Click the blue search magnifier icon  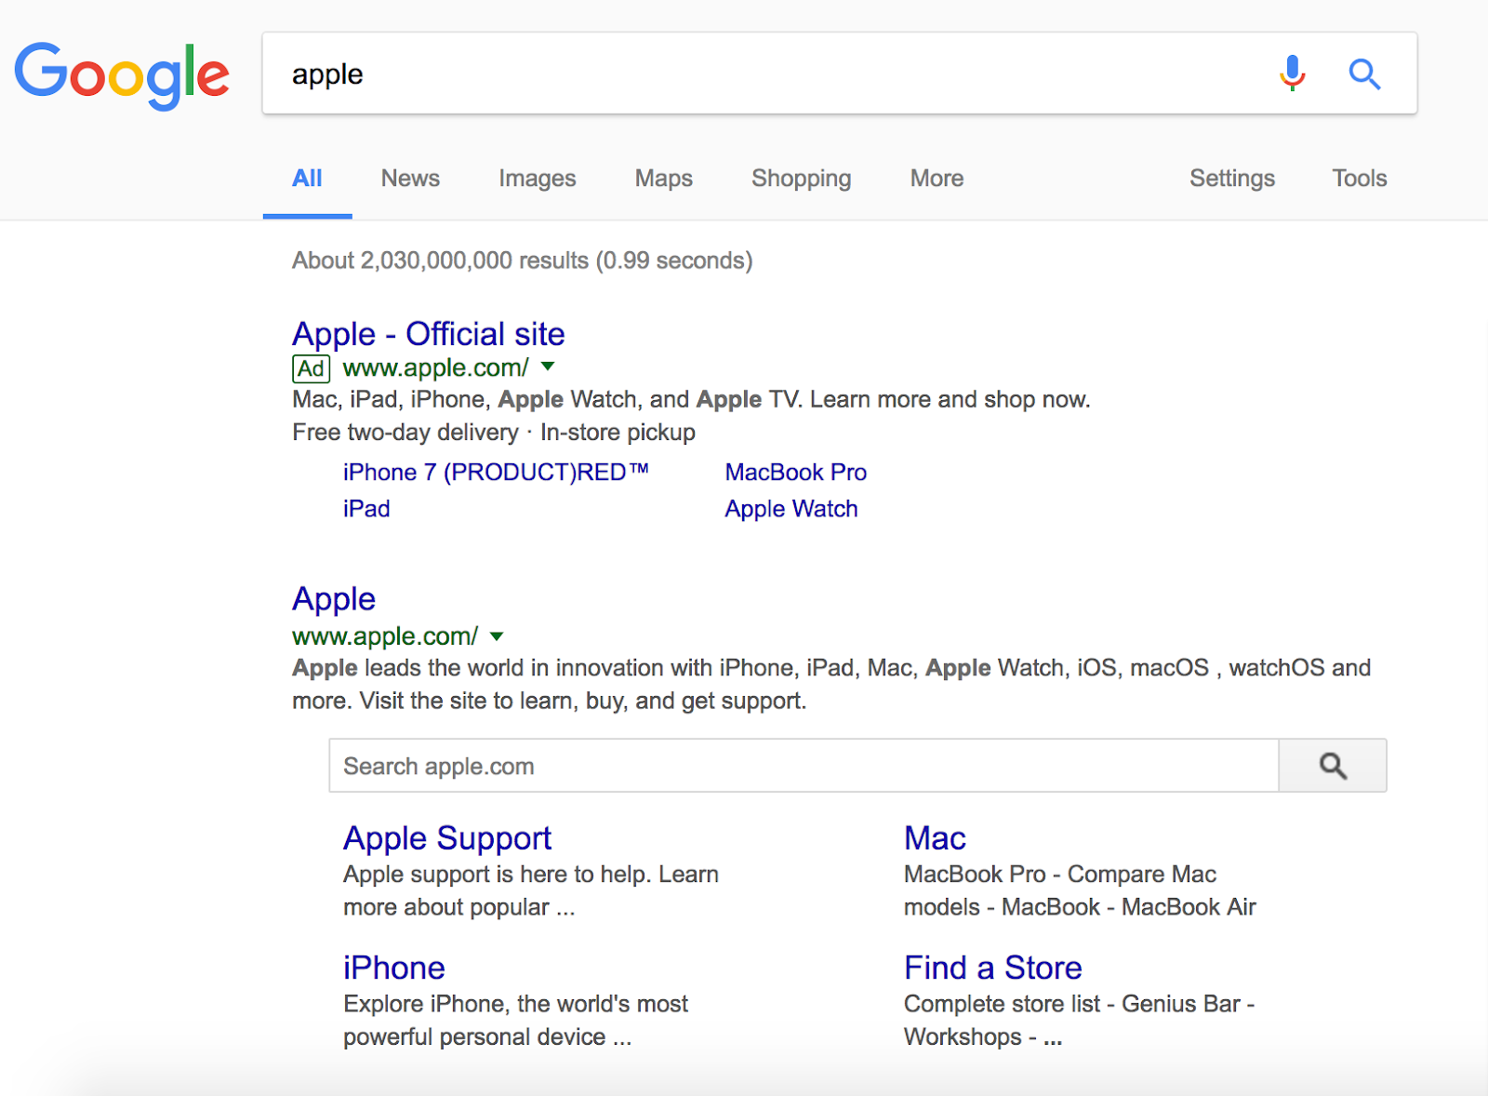(x=1364, y=74)
